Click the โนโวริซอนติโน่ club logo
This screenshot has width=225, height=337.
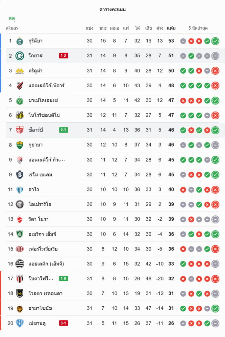20,115
